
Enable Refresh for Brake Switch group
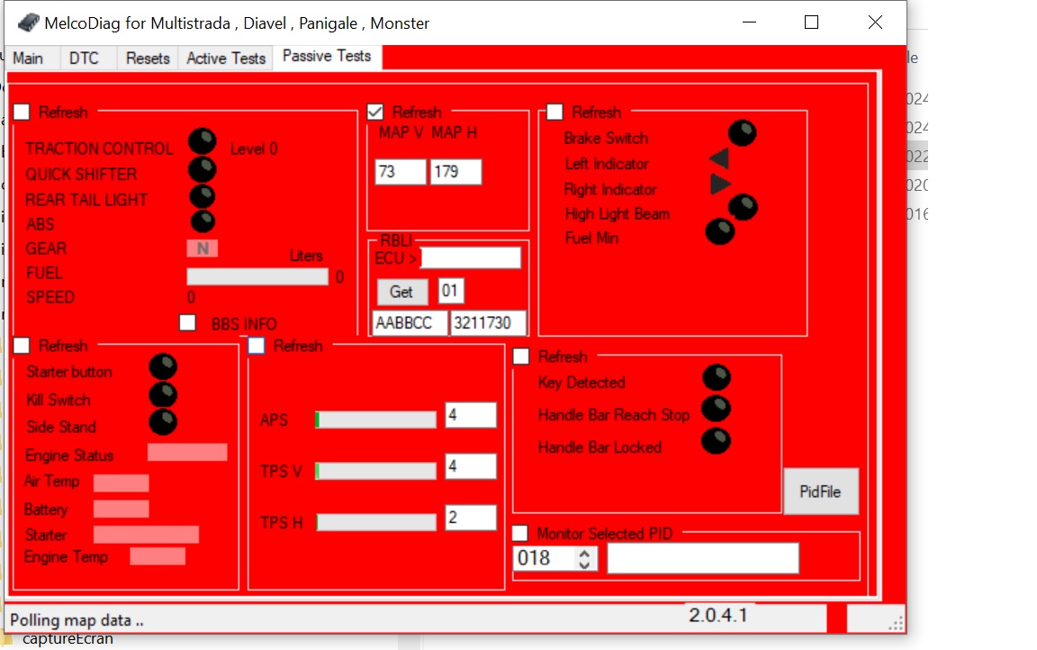pyautogui.click(x=555, y=112)
